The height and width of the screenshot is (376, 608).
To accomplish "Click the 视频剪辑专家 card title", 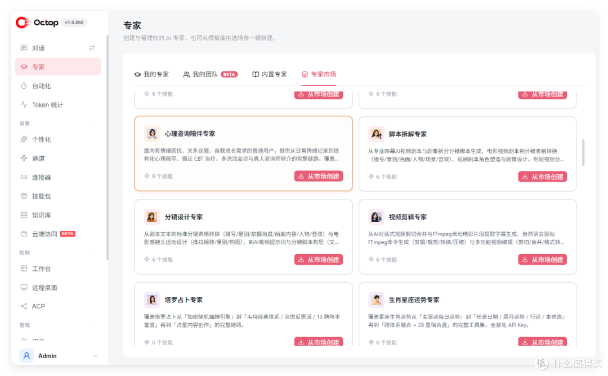I will pyautogui.click(x=408, y=217).
